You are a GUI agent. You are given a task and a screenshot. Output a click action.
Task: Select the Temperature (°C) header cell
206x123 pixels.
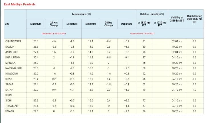pos(81,14)
